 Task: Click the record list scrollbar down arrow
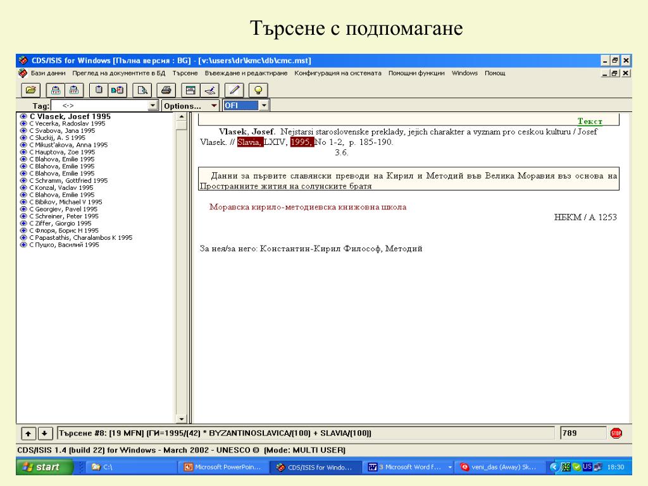[x=181, y=419]
